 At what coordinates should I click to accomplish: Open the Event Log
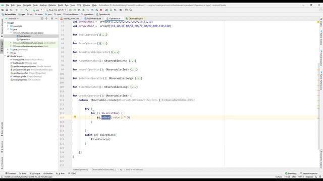click(291, 173)
